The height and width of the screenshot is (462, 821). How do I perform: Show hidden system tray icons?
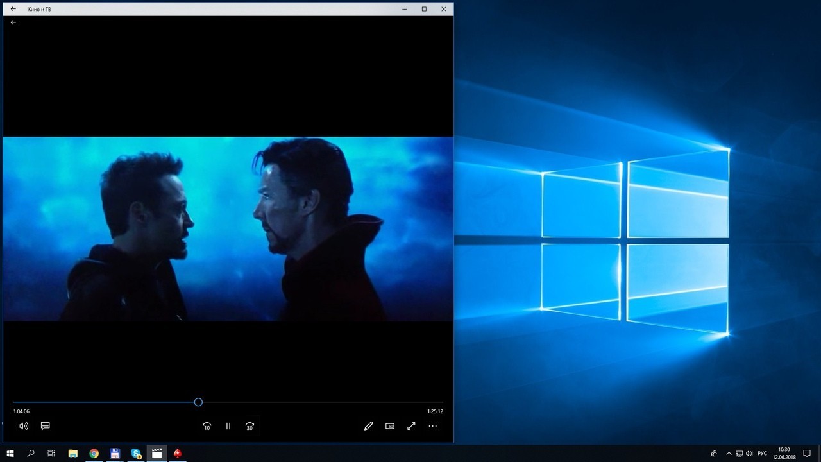728,454
